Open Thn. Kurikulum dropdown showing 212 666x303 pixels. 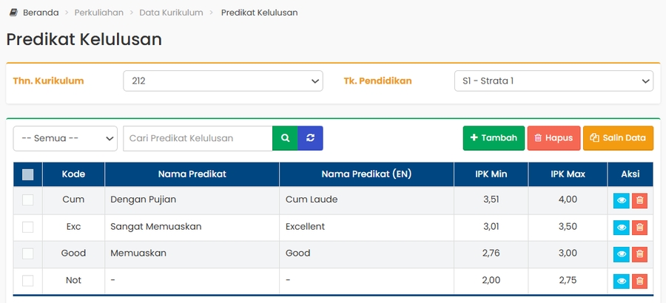click(223, 81)
